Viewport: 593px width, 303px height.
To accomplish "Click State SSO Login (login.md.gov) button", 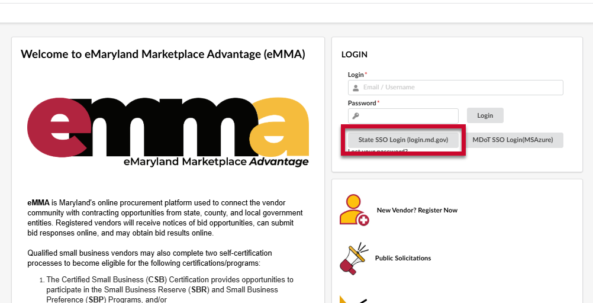I will (403, 140).
